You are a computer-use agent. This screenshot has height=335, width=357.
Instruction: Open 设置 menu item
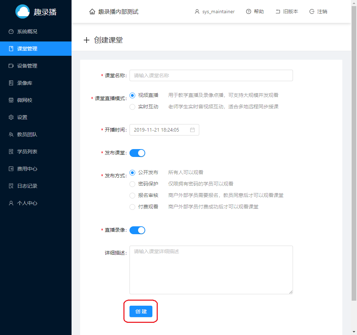click(x=36, y=117)
